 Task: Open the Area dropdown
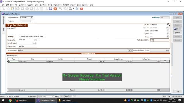(168, 37)
